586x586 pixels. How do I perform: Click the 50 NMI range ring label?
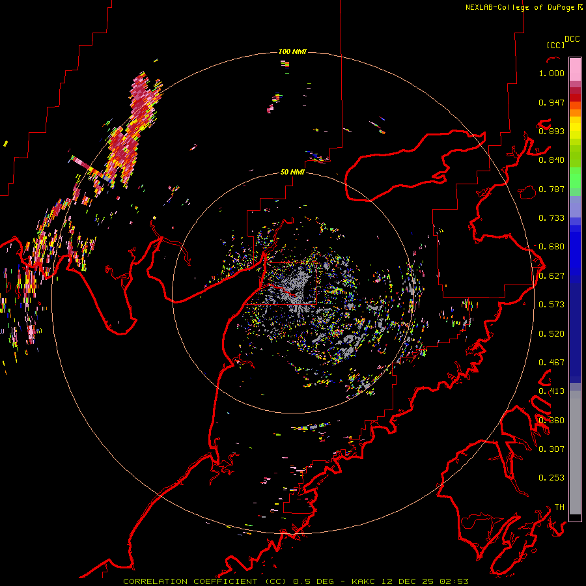click(292, 173)
